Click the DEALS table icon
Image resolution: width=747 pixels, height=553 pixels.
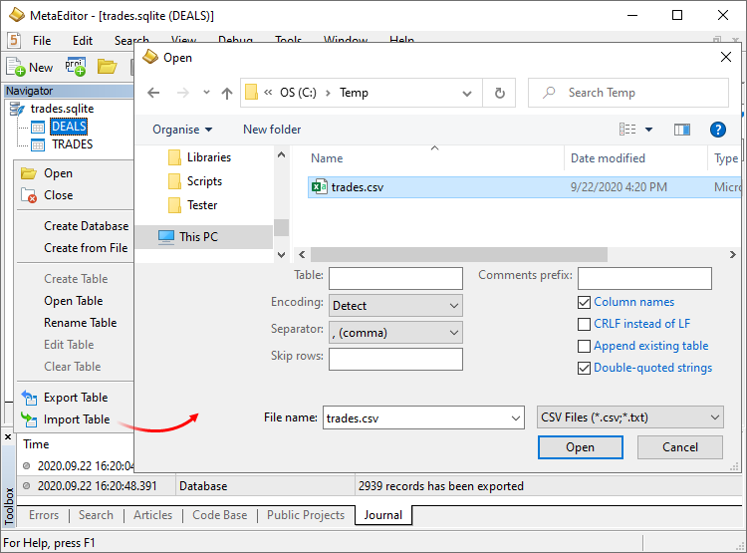point(38,127)
